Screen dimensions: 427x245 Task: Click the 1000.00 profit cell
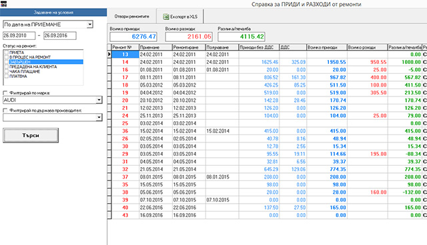[x=405, y=62]
